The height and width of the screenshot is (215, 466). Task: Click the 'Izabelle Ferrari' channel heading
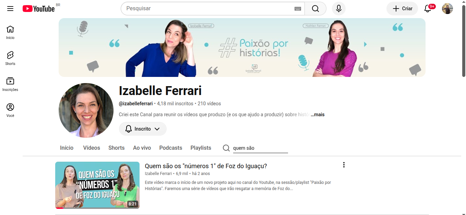click(x=160, y=91)
